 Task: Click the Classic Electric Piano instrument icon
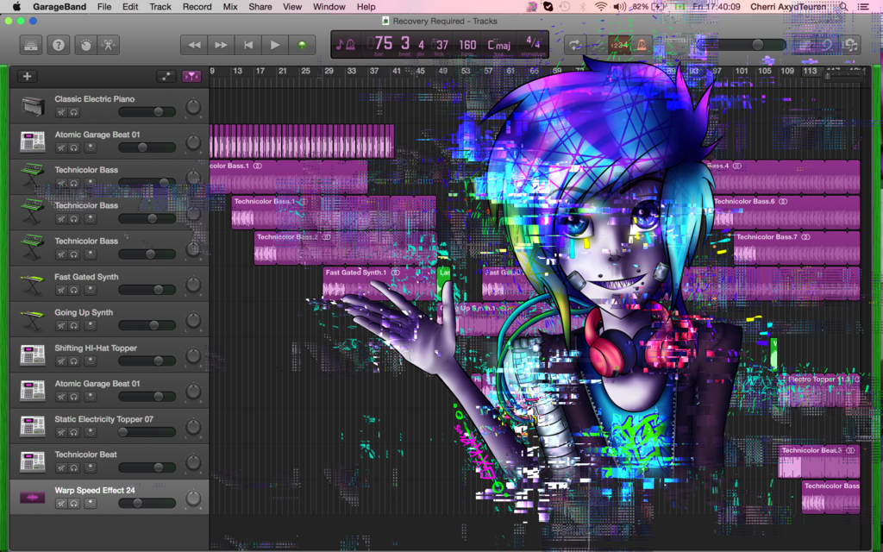point(33,106)
